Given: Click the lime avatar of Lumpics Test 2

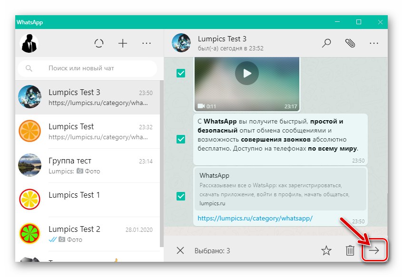Looking at the screenshot, I should point(29,234).
